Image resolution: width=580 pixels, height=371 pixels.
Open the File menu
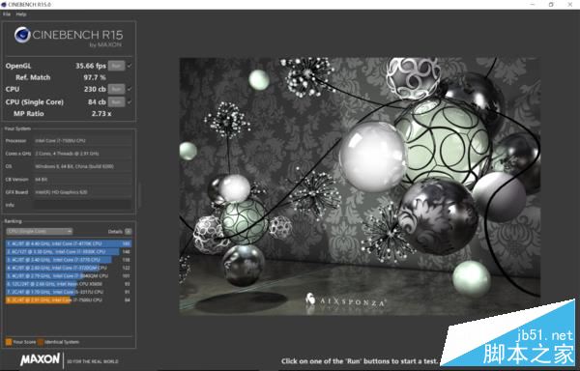tap(7, 14)
